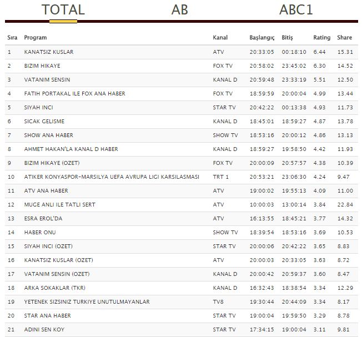Click the Program column header

point(36,38)
